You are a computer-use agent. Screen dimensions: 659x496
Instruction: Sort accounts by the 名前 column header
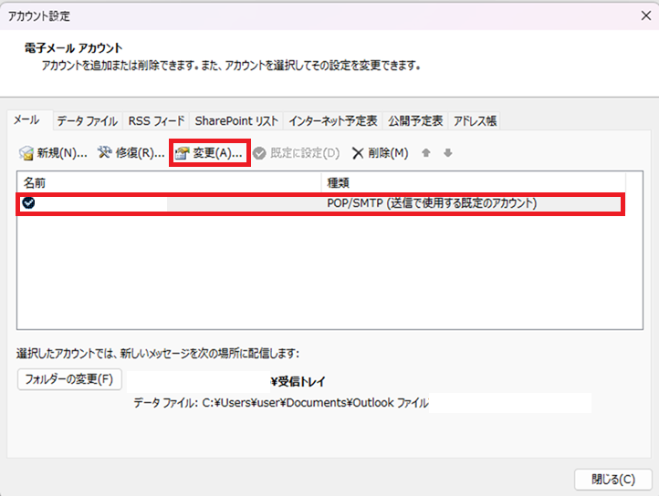tap(169, 182)
